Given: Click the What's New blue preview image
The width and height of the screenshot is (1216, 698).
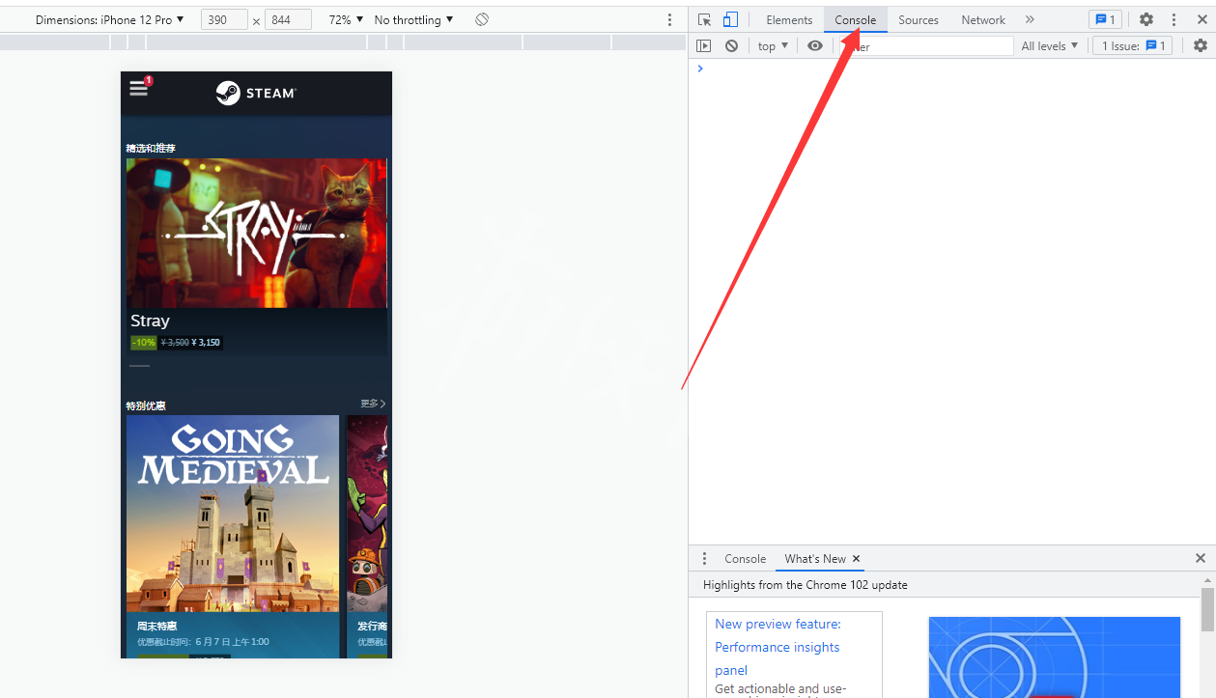Looking at the screenshot, I should click(x=1054, y=657).
